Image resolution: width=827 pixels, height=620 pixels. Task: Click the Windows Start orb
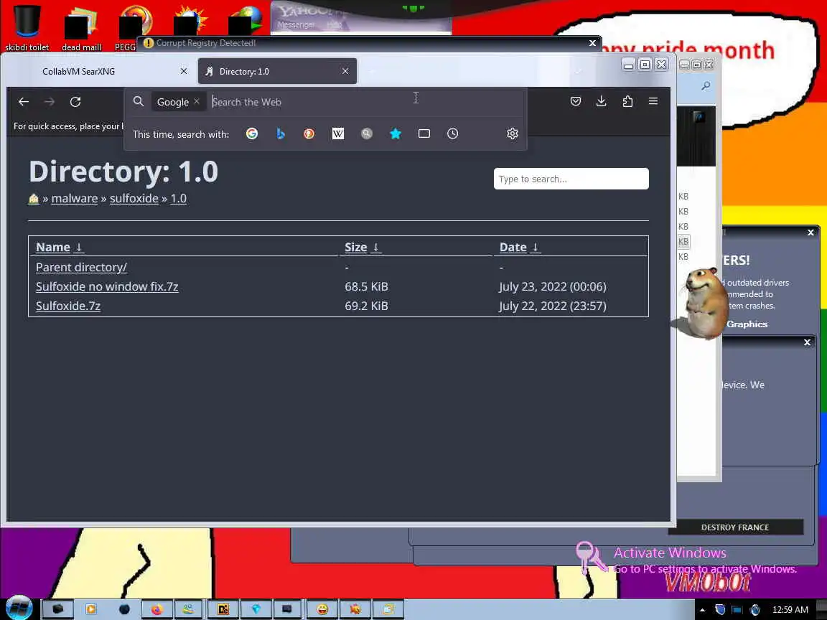pos(19,608)
